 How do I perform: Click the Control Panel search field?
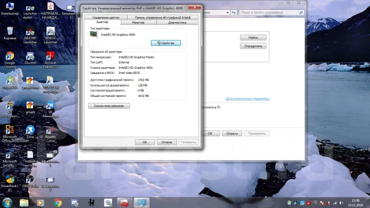coord(271,13)
